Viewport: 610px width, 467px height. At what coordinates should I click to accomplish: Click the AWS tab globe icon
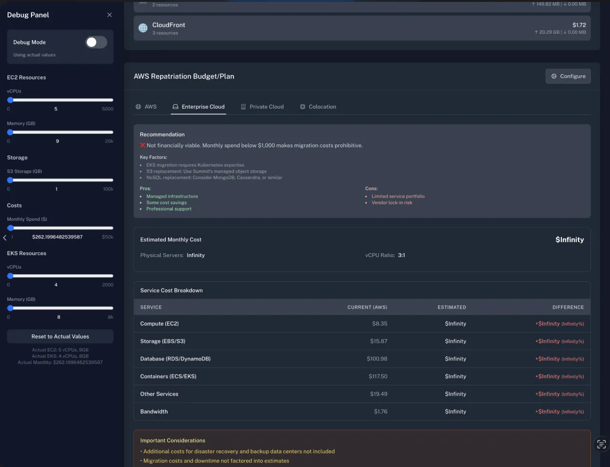[x=138, y=107]
